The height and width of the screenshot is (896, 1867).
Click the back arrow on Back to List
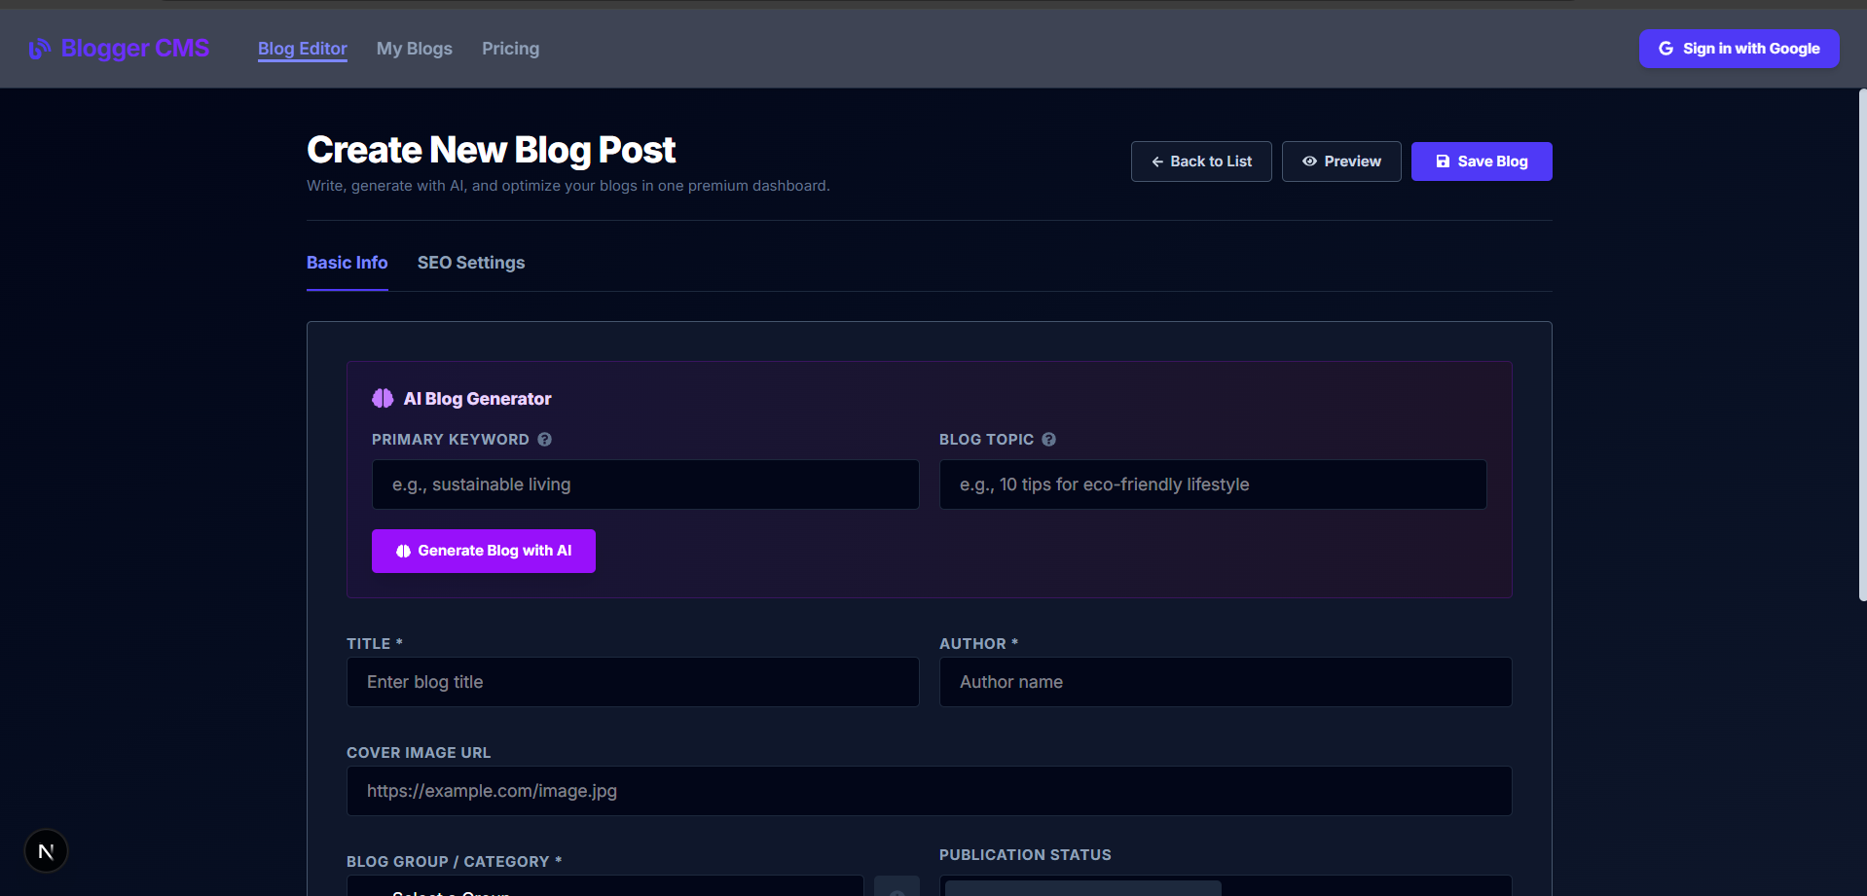tap(1157, 161)
